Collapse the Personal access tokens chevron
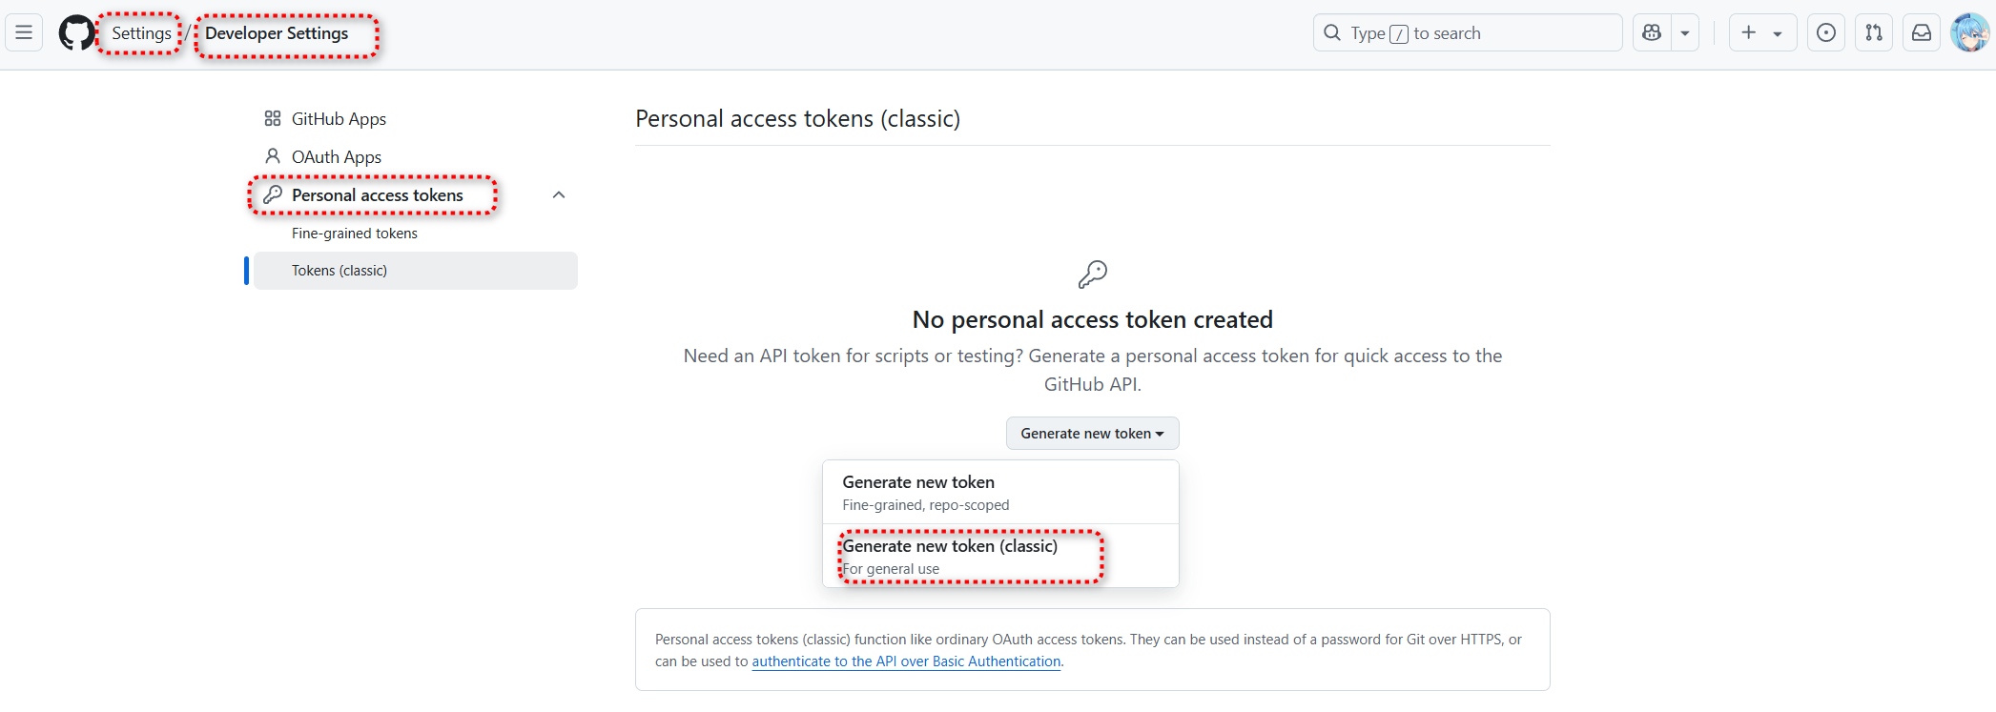 [x=559, y=194]
